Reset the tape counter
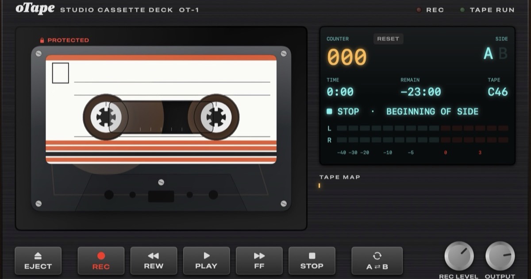Viewport: 531px width, 279px height. click(388, 39)
